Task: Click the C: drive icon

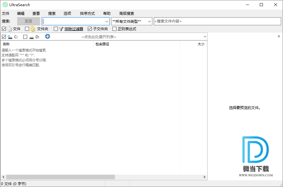Action: tap(10, 37)
